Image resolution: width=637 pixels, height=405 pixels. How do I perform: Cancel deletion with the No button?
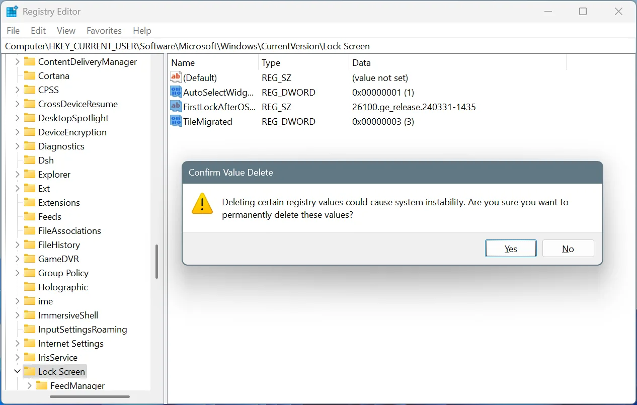568,249
